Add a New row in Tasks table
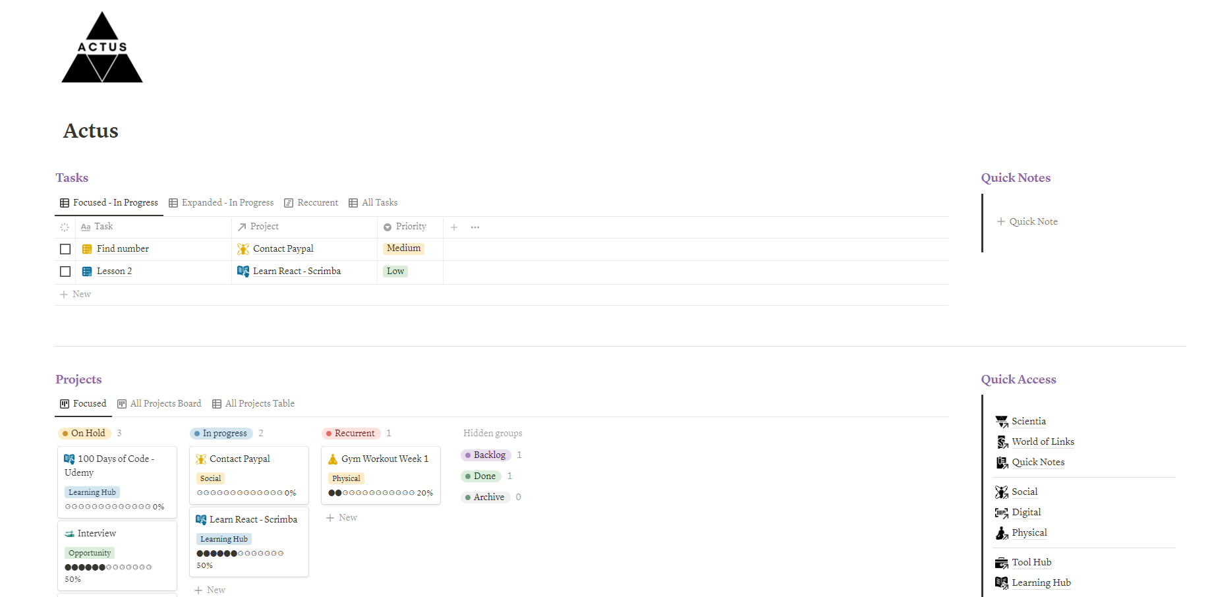 click(75, 295)
